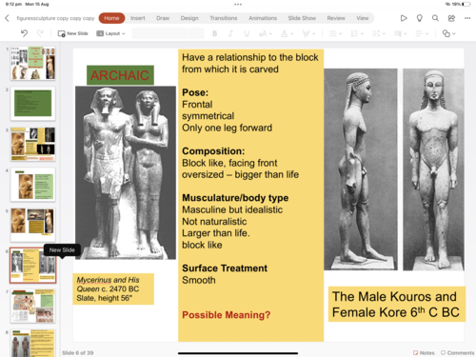Viewport: 476px width, 357px height.
Task: Open the Notes pane
Action: point(424,352)
